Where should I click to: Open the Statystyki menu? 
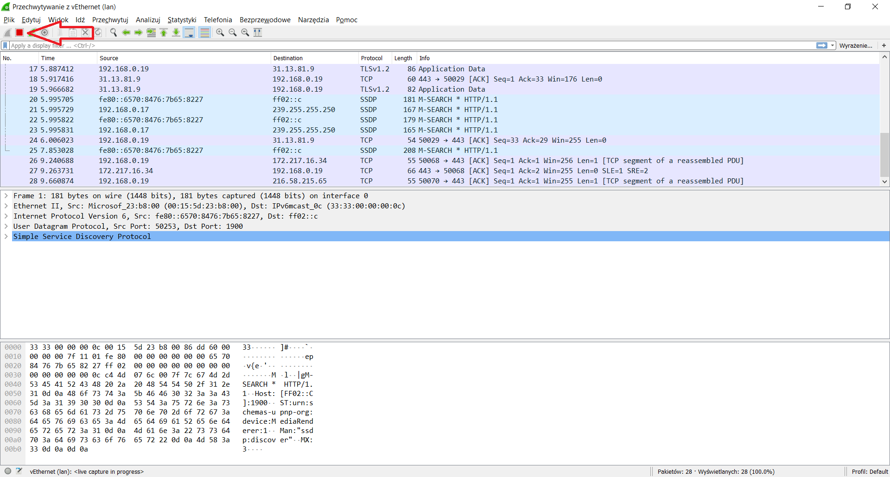tap(182, 20)
